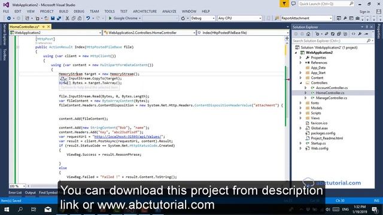This screenshot has height=215, width=383.
Task: Click the Quick Launch search box
Action: [x=326, y=4]
